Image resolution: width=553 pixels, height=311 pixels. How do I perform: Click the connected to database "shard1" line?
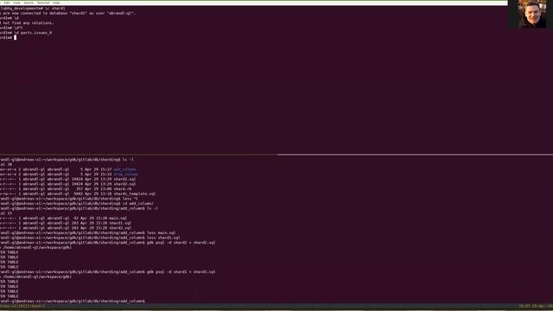click(x=67, y=13)
